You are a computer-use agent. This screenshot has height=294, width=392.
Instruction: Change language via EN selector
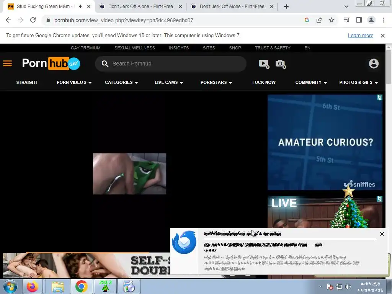point(307,48)
